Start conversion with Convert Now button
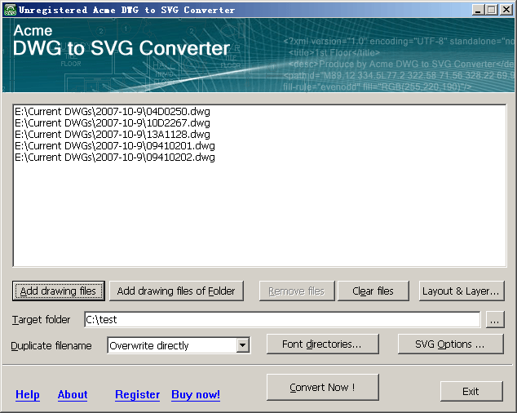Image resolution: width=517 pixels, height=413 pixels. coord(322,388)
